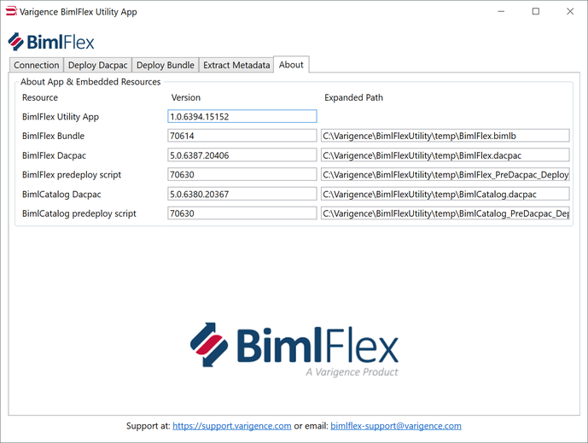Close the BimlFlex Utility App window
The image size is (588, 443).
click(x=570, y=11)
